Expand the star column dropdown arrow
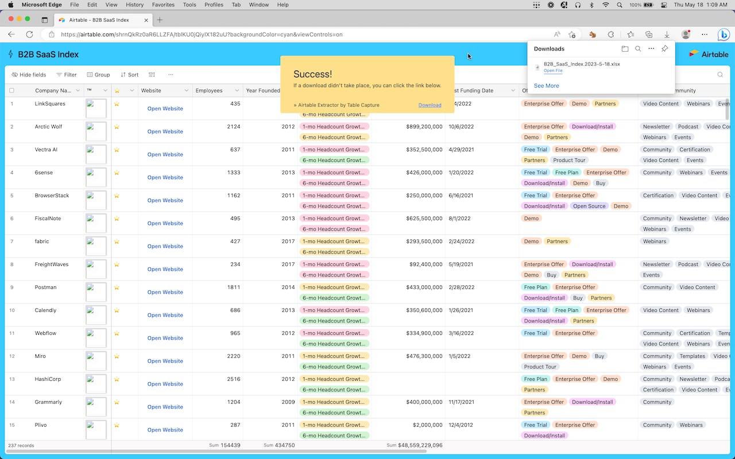This screenshot has height=459, width=735. tap(132, 91)
